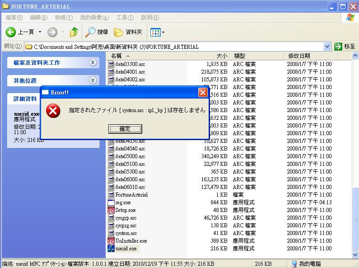Viewport: 359px width, 268px height.
Task: Select the UnInstaller.exe icon
Action: 111,241
